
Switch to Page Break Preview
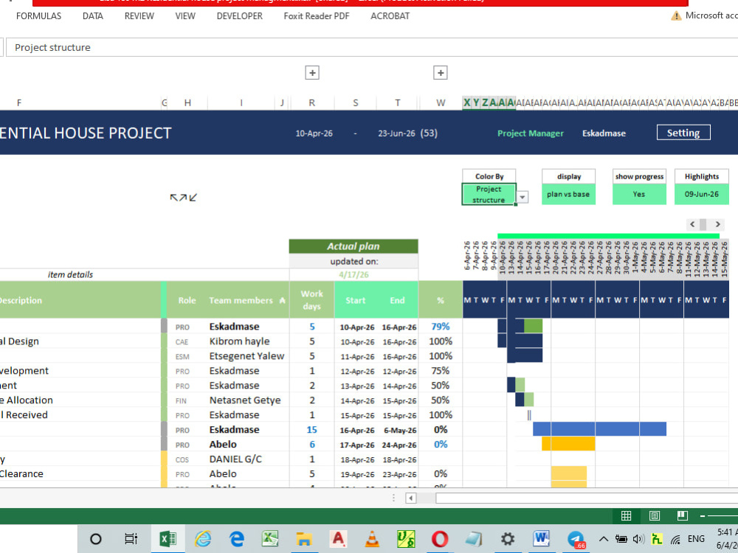point(683,516)
